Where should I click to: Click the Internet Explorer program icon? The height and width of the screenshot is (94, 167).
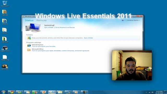point(29,45)
